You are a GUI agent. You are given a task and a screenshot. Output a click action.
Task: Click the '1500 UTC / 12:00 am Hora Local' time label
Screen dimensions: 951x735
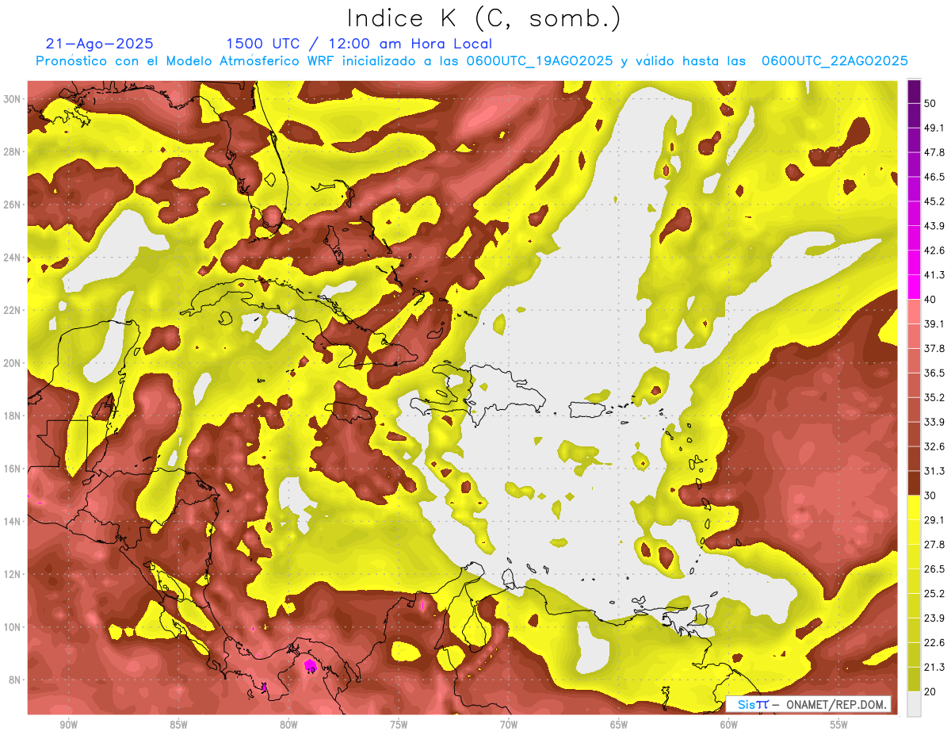coord(359,44)
